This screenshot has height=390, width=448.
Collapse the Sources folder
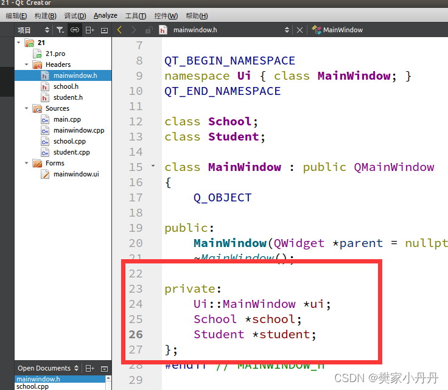(x=26, y=108)
